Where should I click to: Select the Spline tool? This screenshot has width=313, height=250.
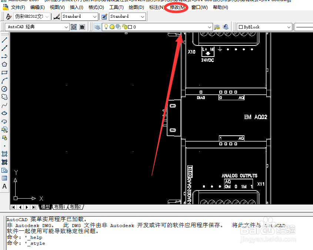click(x=4, y=105)
